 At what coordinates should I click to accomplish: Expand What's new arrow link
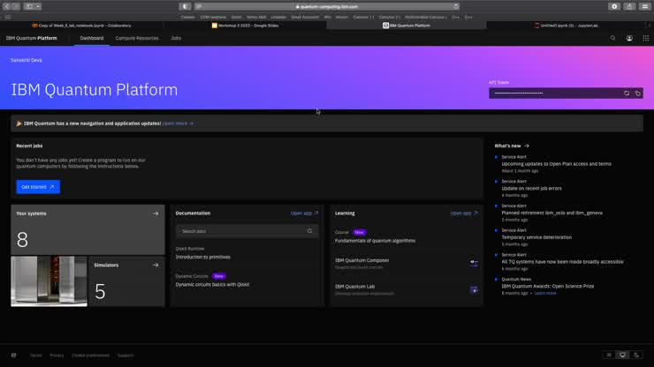pyautogui.click(x=527, y=146)
